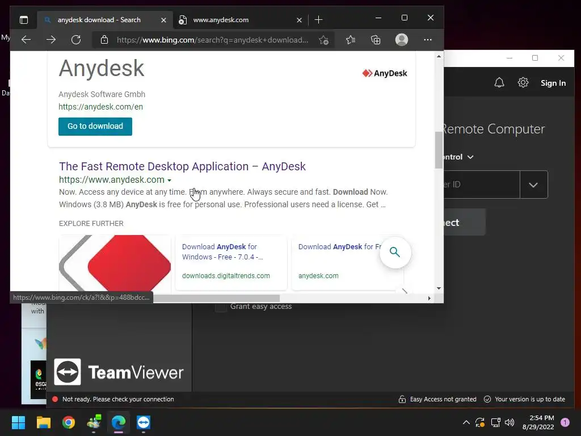Viewport: 581px width, 436px height.
Task: Click the browser forward arrow
Action: [51, 40]
